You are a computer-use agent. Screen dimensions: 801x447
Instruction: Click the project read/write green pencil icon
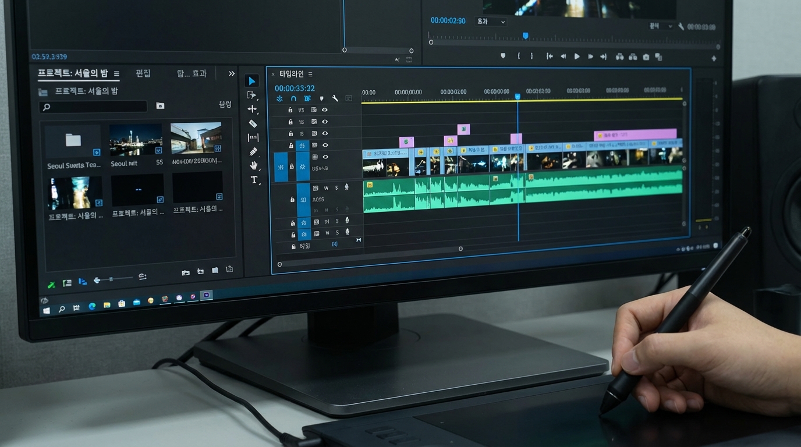pyautogui.click(x=51, y=285)
